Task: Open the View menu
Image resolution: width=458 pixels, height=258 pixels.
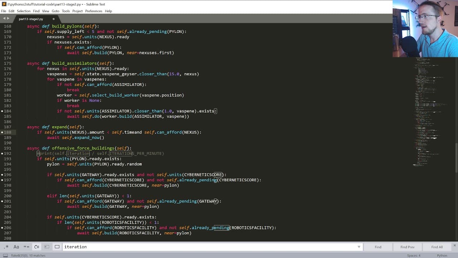Action: click(45, 11)
